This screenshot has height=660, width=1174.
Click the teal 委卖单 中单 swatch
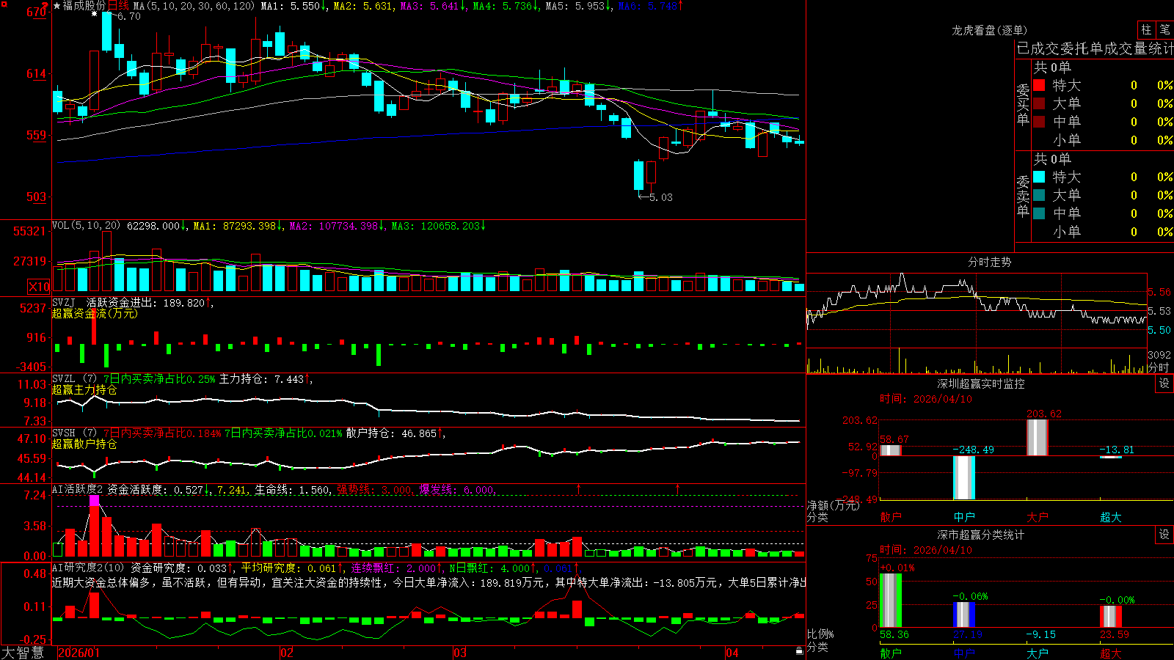pos(1039,213)
